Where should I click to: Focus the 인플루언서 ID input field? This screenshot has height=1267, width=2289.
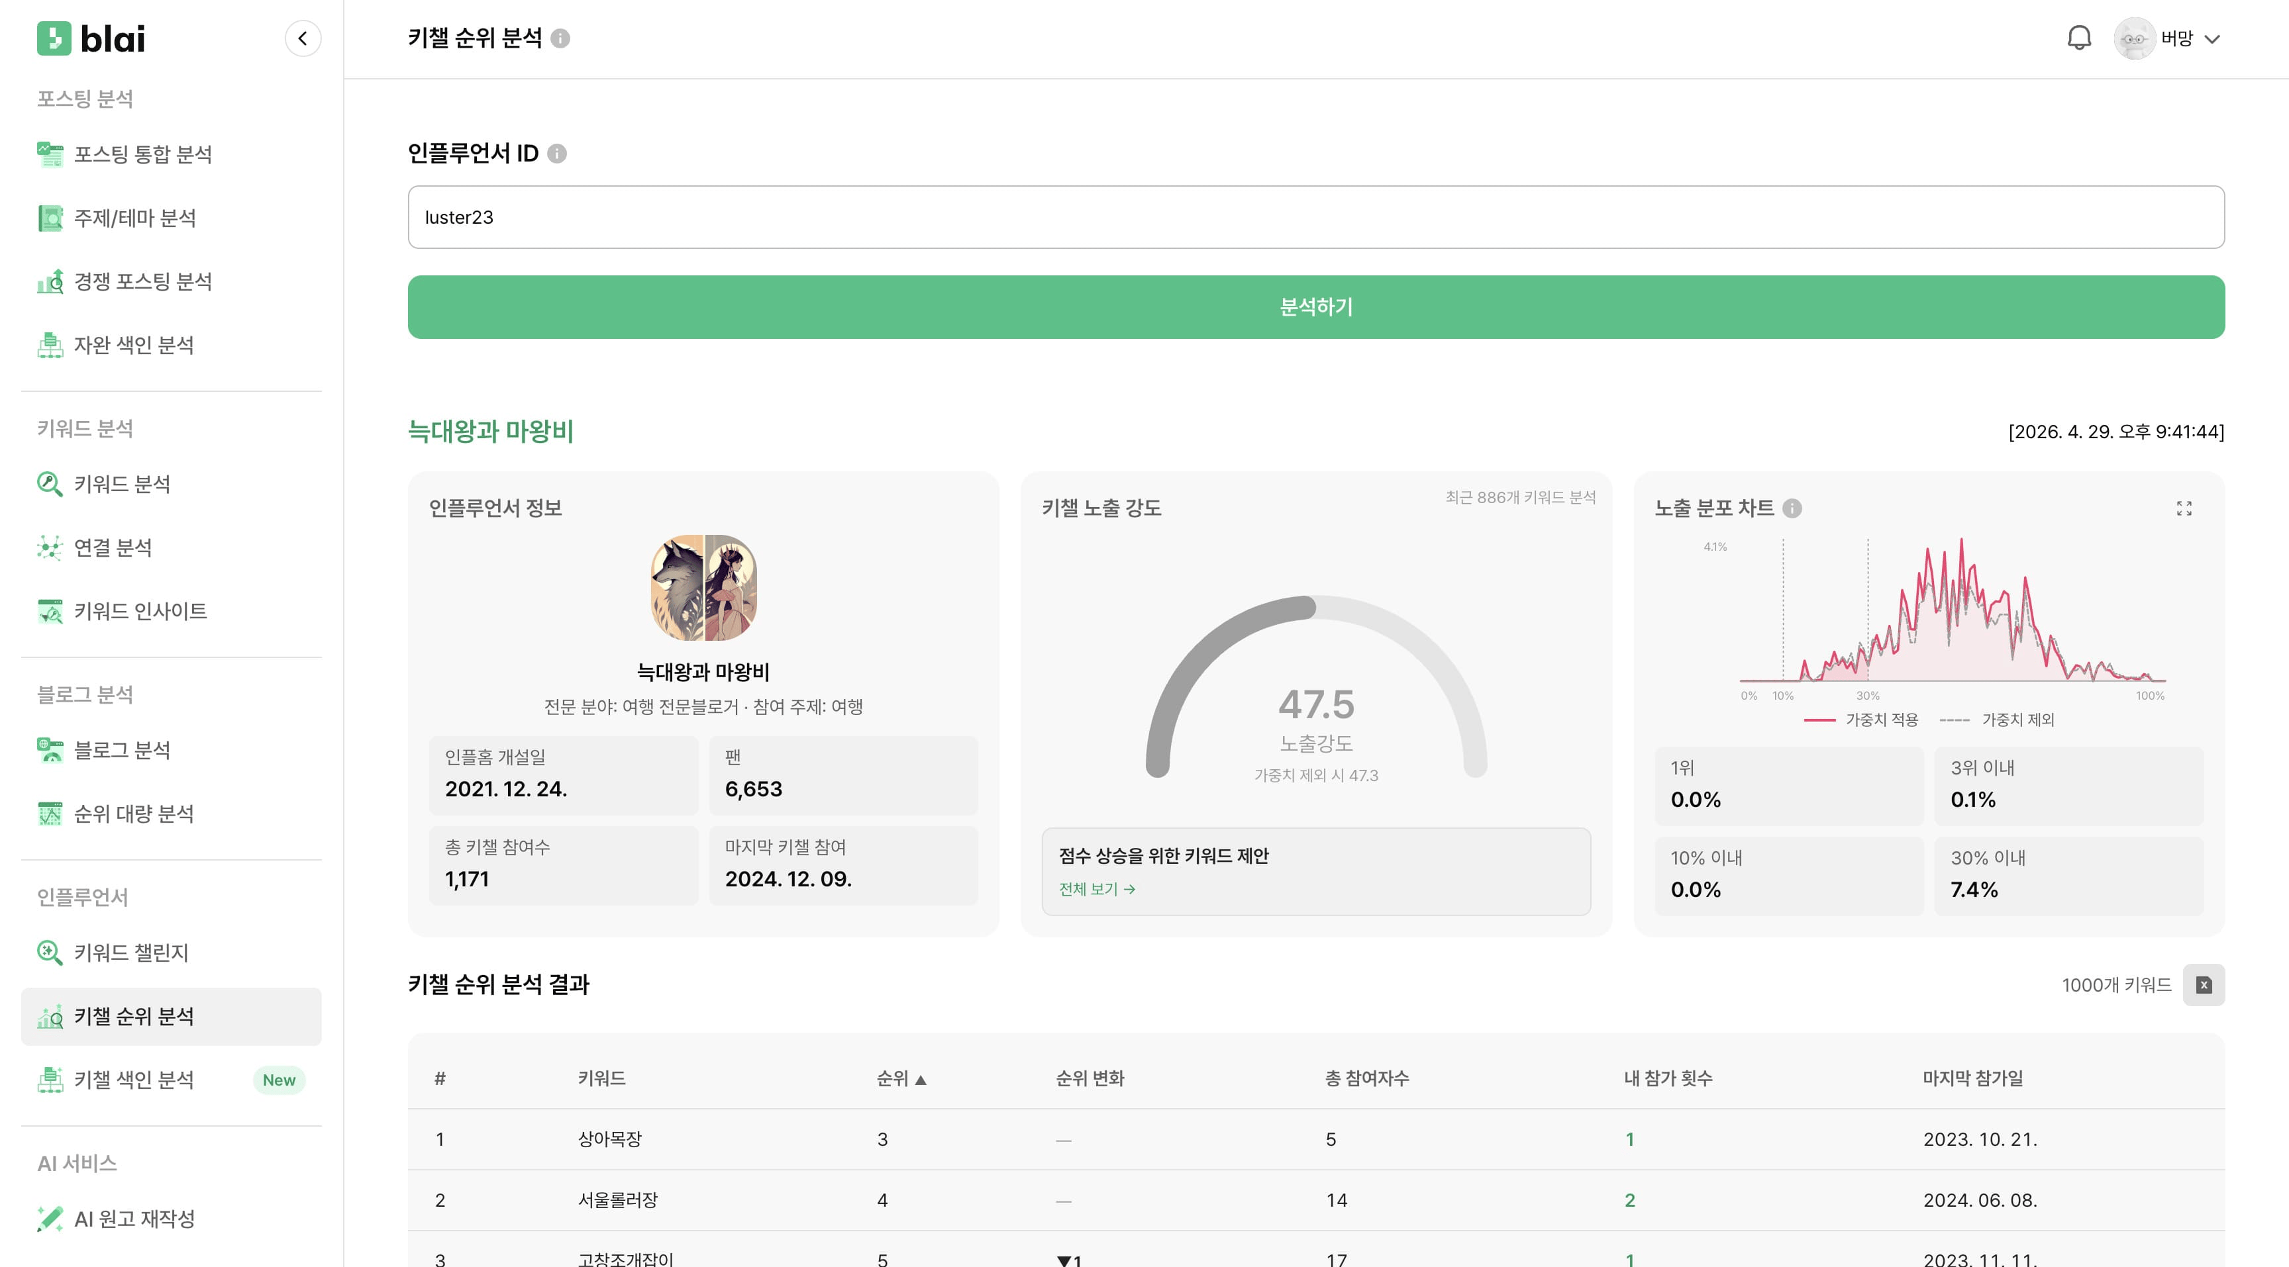point(1316,218)
